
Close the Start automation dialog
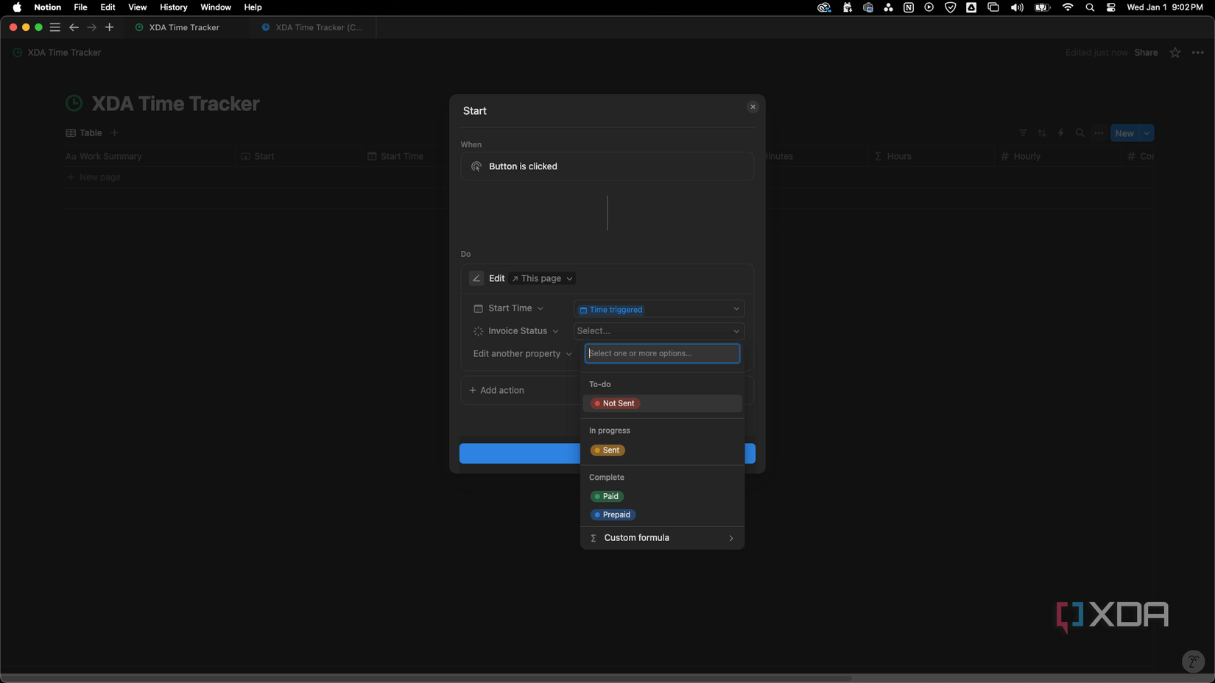point(753,107)
